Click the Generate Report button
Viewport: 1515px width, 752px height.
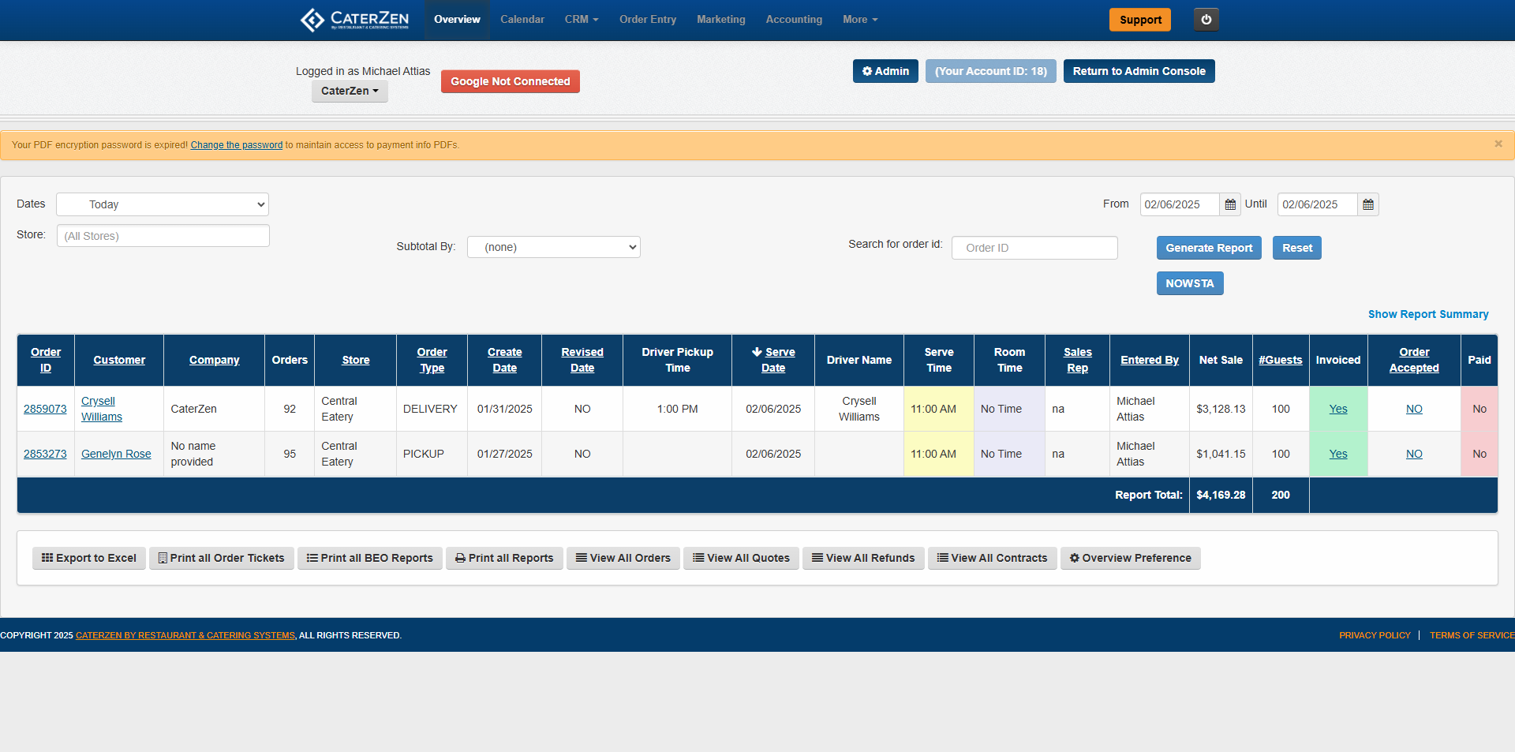click(x=1209, y=248)
